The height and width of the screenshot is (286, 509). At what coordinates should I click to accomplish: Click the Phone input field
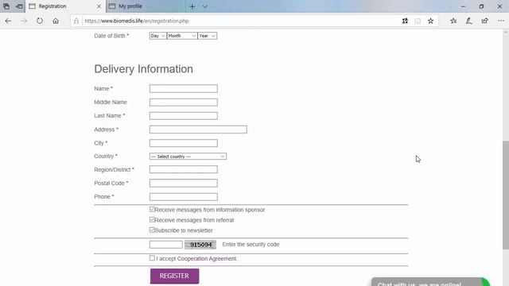tap(184, 197)
